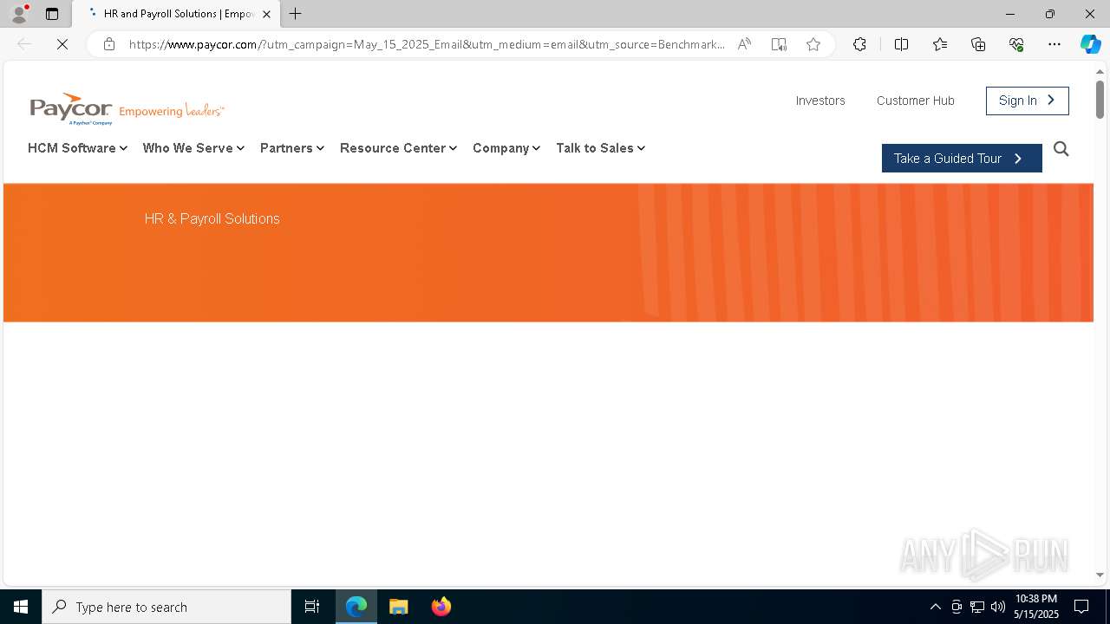Expand the Who We Serve menu
The width and height of the screenshot is (1110, 624).
click(193, 148)
